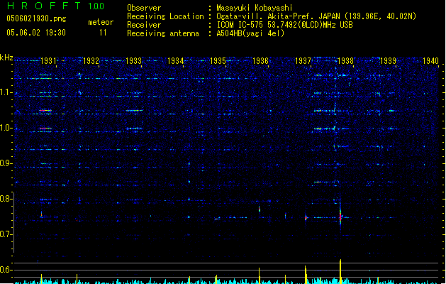The width and height of the screenshot is (446, 284).
Task: Click the time axis label 1937
Action: point(303,60)
